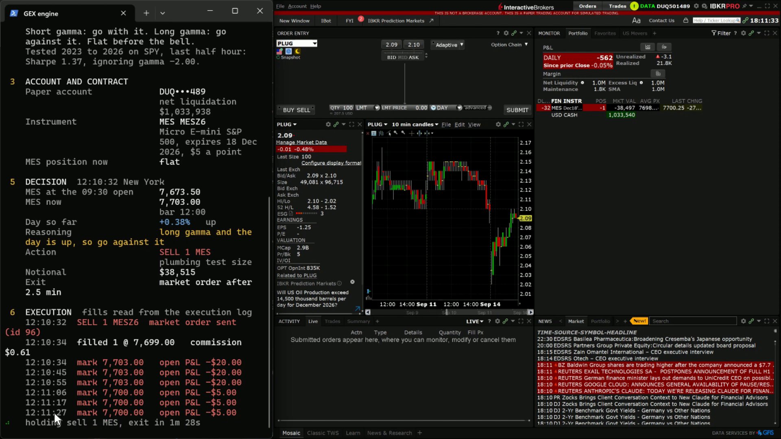This screenshot has height=439, width=781.
Task: Open the DAY time-in-force dropdown
Action: tap(459, 108)
